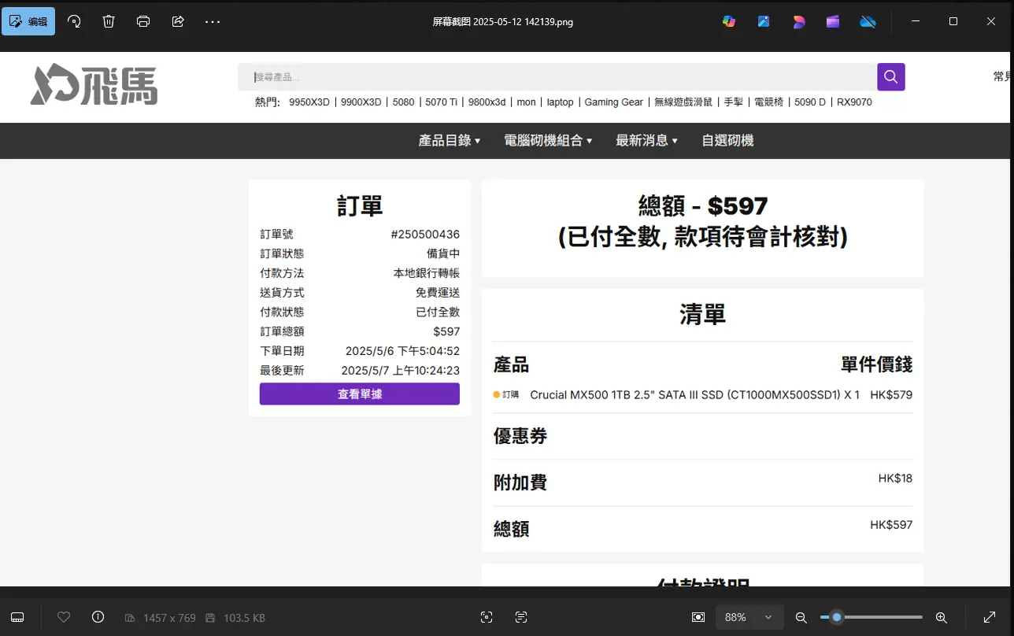Mark the image as favorite with heart

pyautogui.click(x=64, y=617)
